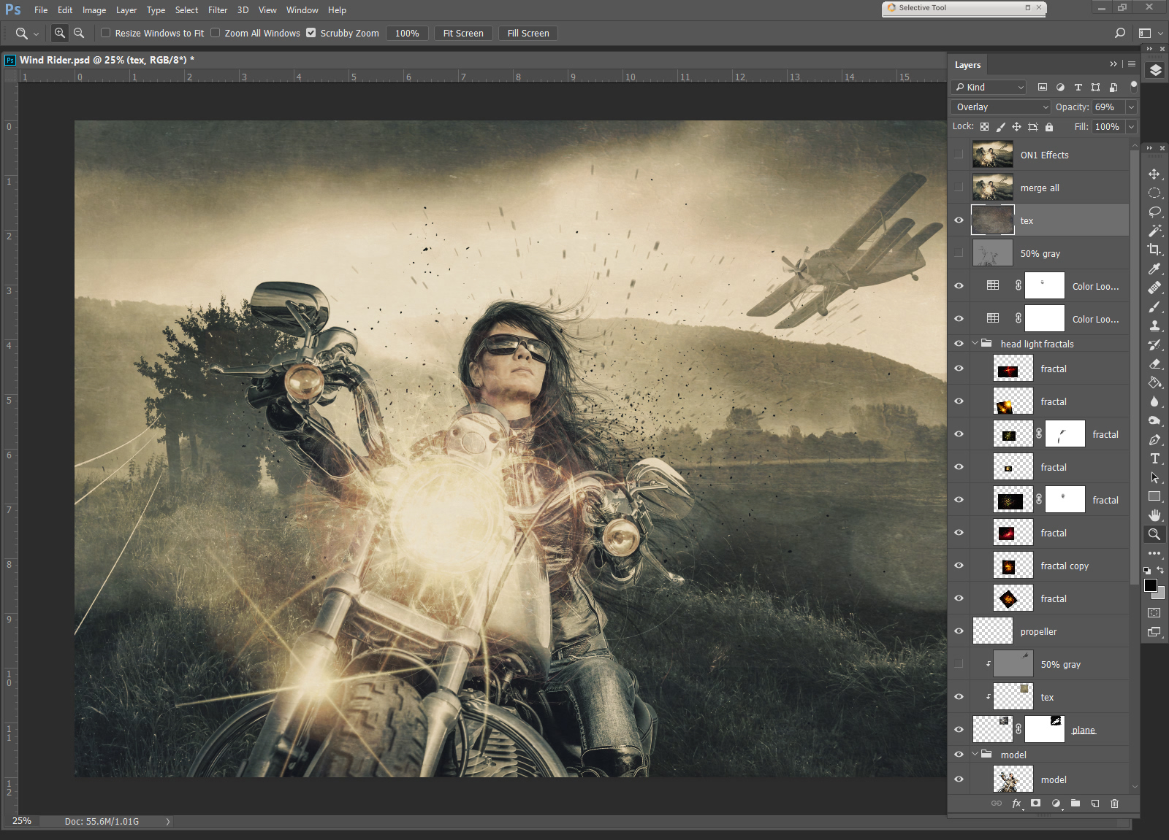Select the Move tool
Screen dimensions: 1169x840
(1154, 174)
